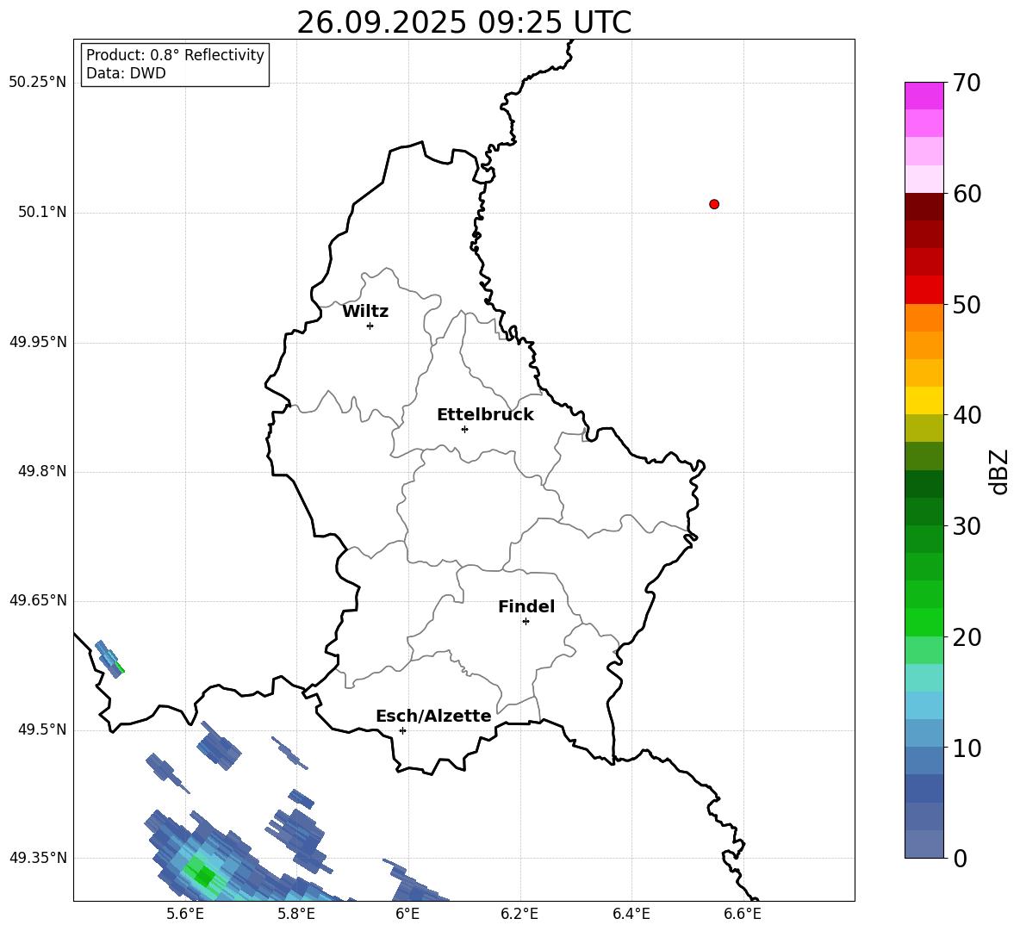Click the 6°E longitude label
1020x931 pixels.
[x=407, y=914]
